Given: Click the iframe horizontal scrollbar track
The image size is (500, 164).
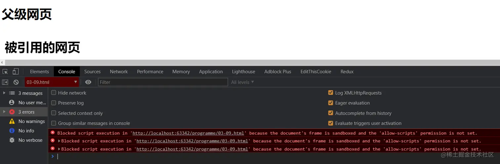Looking at the screenshot, I should (252, 63).
